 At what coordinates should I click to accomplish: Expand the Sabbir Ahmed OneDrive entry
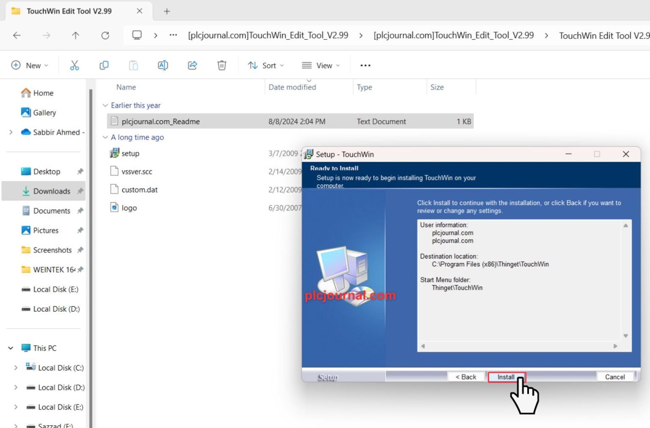[11, 132]
